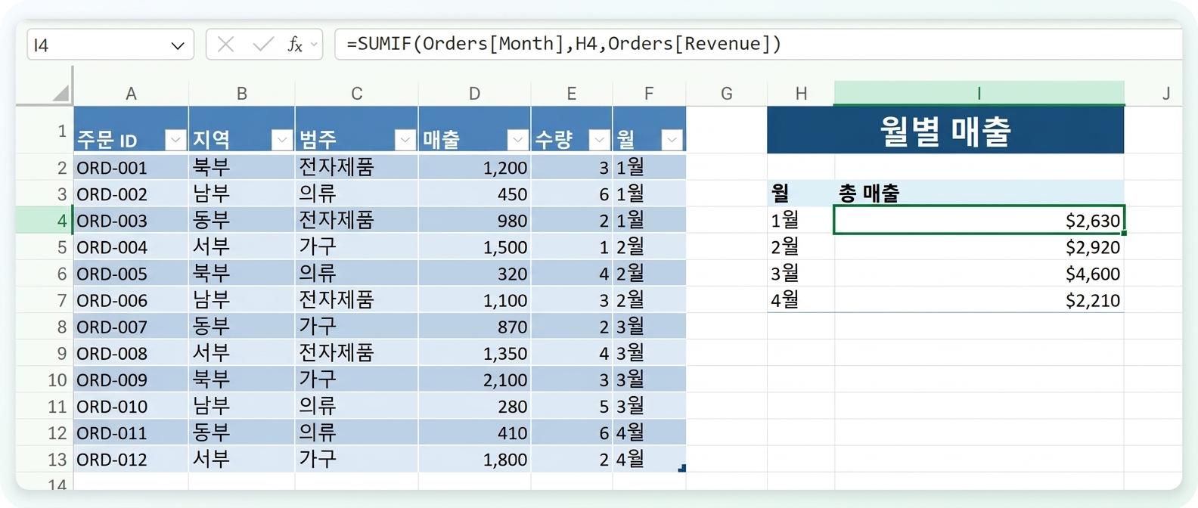Click the confirm checkmark icon in formula bar
Viewport: 1198px width, 508px height.
pyautogui.click(x=262, y=45)
